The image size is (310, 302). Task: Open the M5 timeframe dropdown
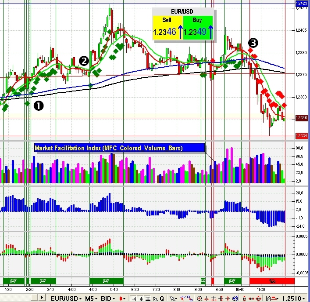pyautogui.click(x=91, y=298)
